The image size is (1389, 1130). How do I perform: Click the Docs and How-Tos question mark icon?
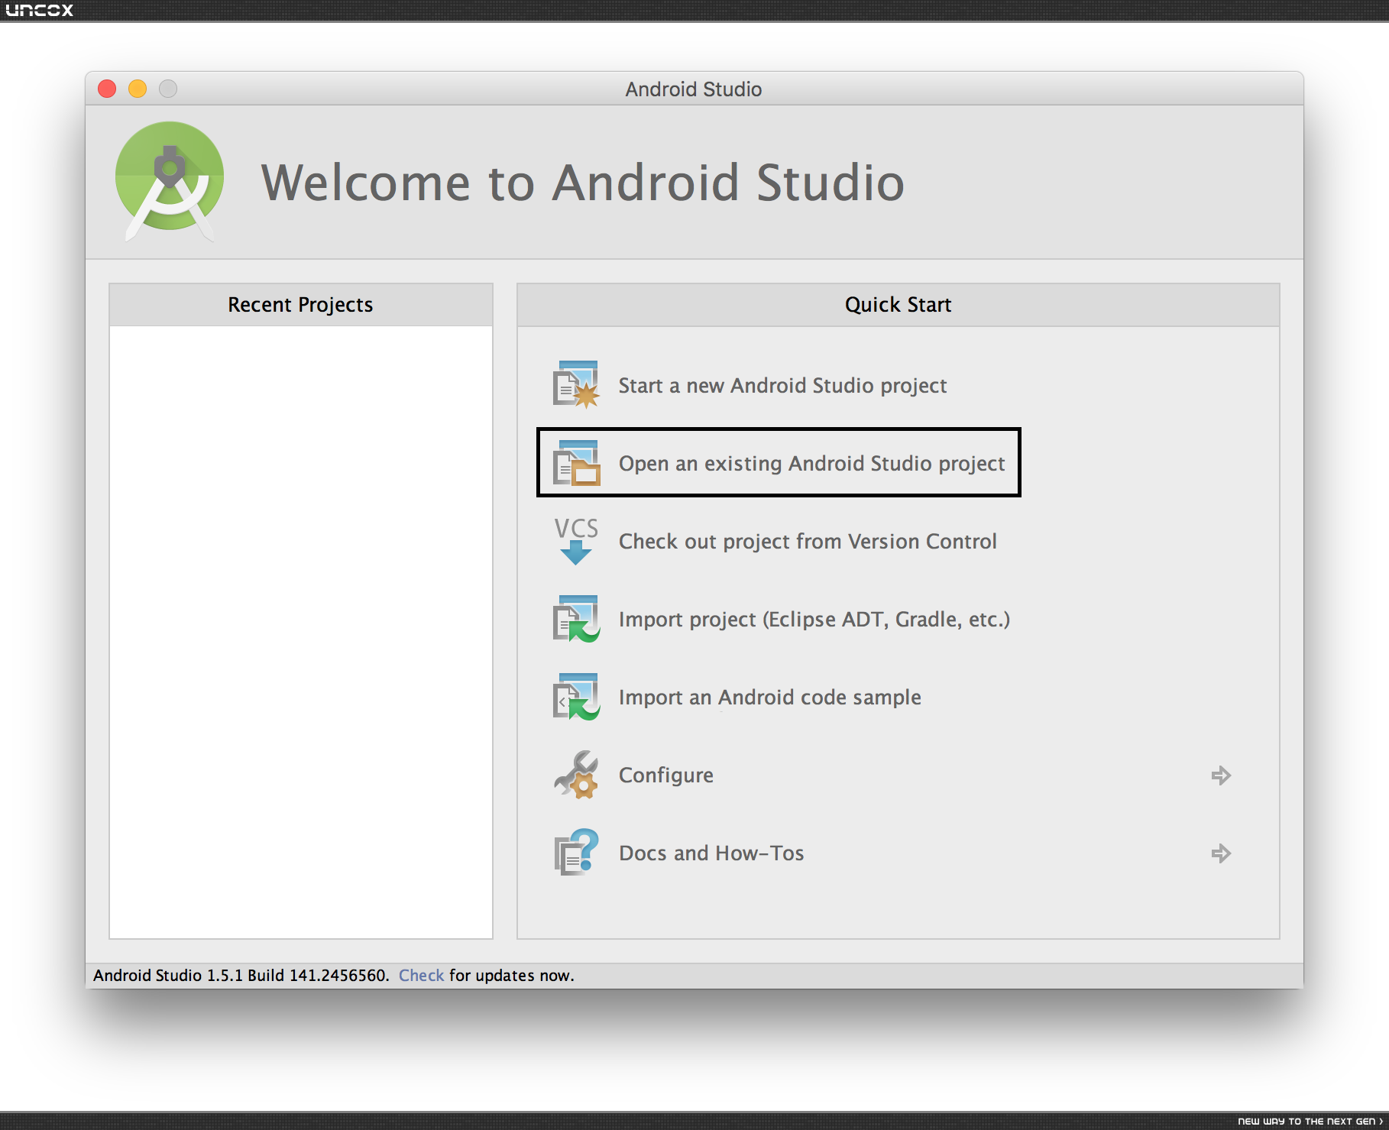point(576,853)
